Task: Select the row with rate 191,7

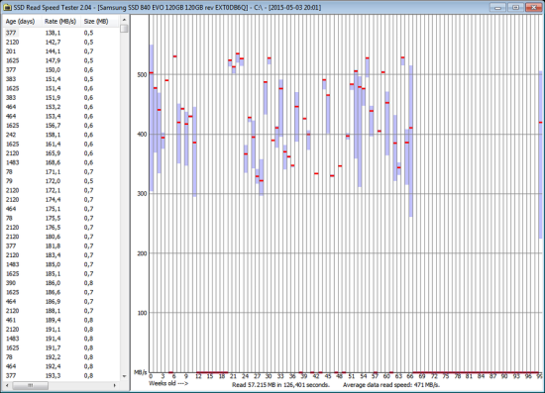Action: coord(60,347)
